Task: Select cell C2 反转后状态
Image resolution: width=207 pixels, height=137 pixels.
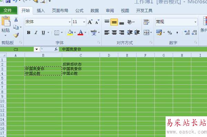Action: pyautogui.click(x=81, y=64)
